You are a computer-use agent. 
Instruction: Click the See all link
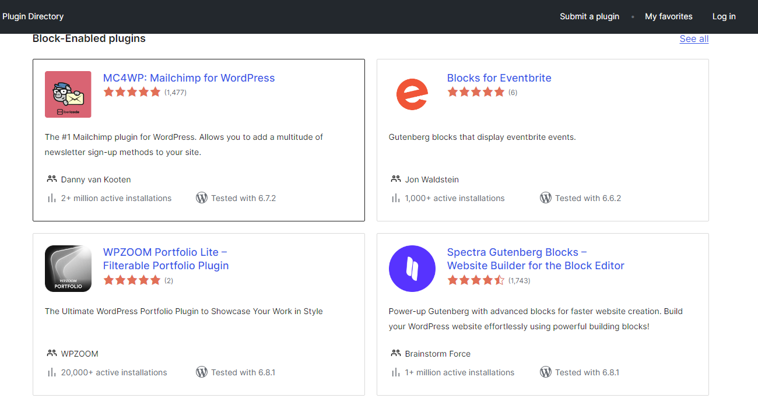[694, 39]
